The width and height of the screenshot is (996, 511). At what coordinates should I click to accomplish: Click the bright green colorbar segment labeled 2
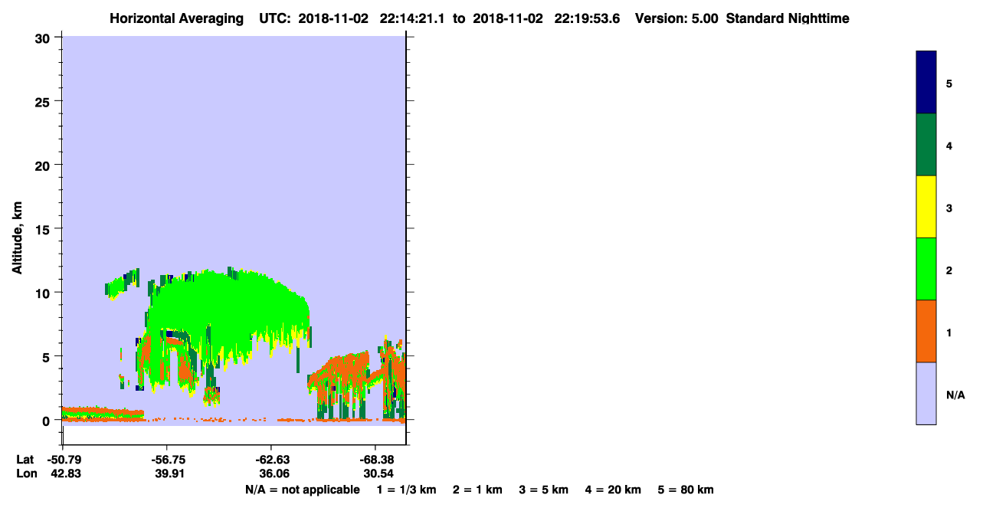click(x=926, y=269)
